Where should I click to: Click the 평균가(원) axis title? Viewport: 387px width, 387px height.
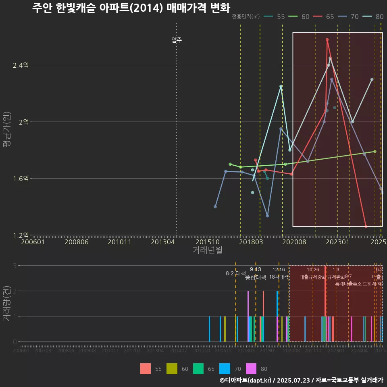click(7, 129)
